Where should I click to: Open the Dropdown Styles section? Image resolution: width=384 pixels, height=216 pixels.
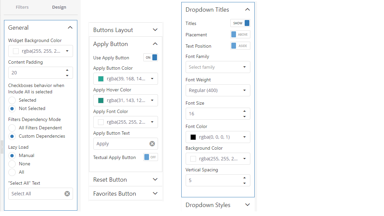click(x=218, y=205)
